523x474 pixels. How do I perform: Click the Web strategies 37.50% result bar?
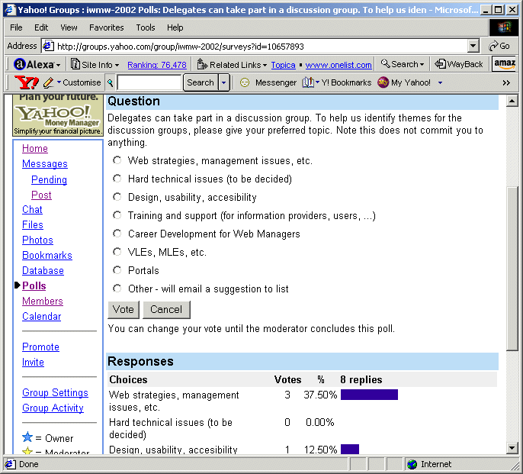click(369, 395)
